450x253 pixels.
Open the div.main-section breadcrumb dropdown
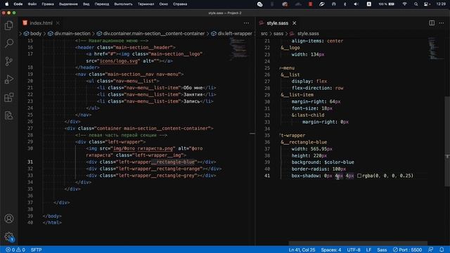coord(69,34)
